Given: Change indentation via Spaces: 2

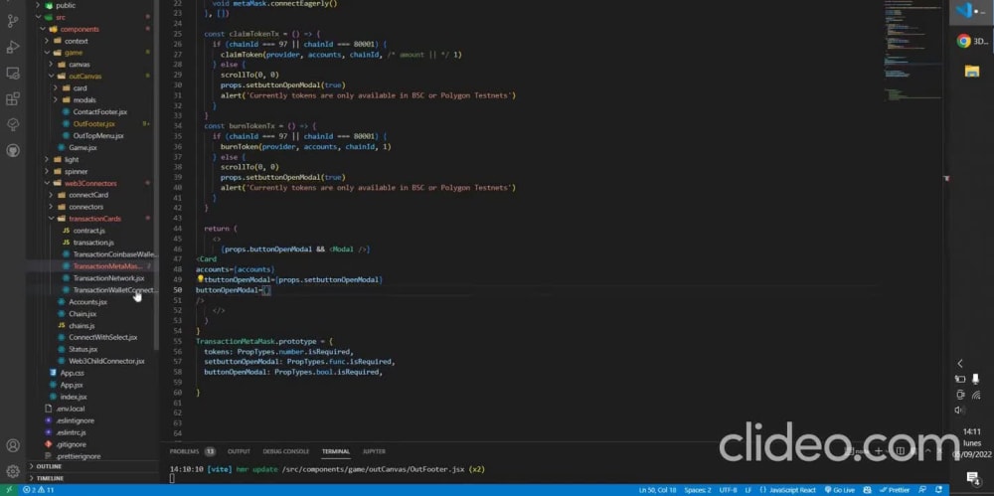Looking at the screenshot, I should pos(698,490).
